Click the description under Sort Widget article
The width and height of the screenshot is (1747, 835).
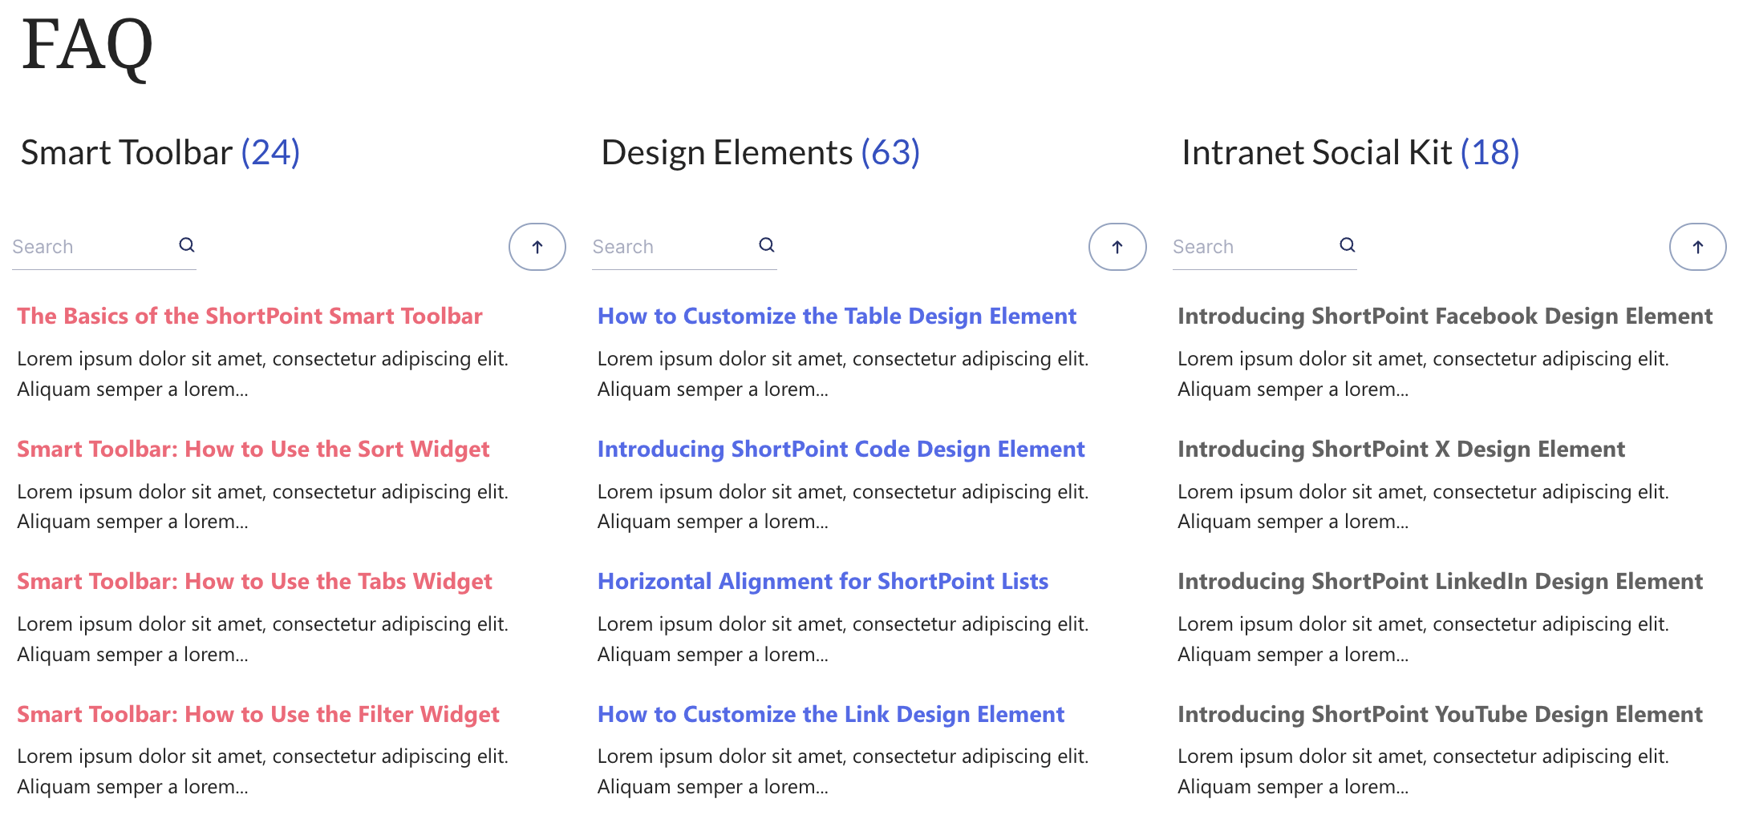point(262,506)
